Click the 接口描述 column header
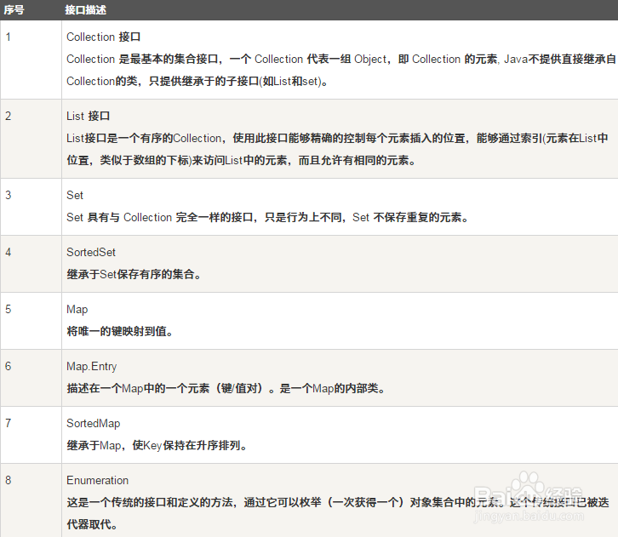This screenshot has height=537, width=618. [85, 10]
